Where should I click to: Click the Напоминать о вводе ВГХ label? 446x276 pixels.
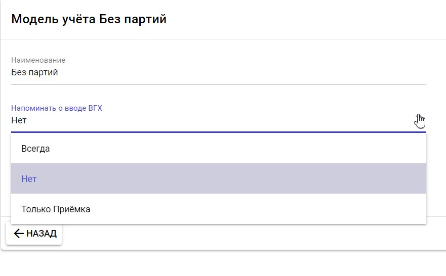coord(57,108)
